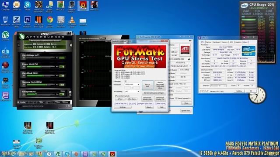Run Benchmark Preset:720 in FurMark
Viewport: 280px width, 157px height.
(x=160, y=99)
